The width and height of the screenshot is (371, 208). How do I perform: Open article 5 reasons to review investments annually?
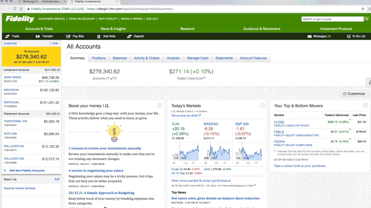tap(105, 148)
